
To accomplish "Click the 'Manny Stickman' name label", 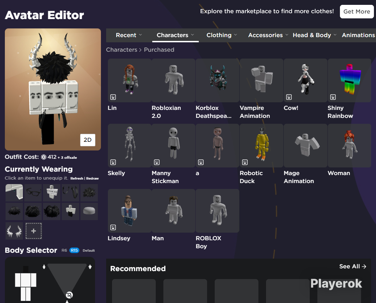I will point(165,177).
